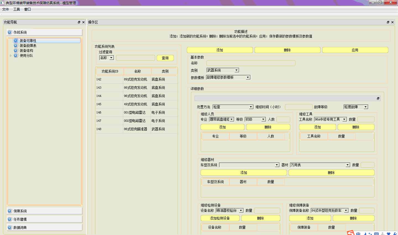
Task: Open the 处置方法 检查 dropdown
Action: click(x=251, y=107)
